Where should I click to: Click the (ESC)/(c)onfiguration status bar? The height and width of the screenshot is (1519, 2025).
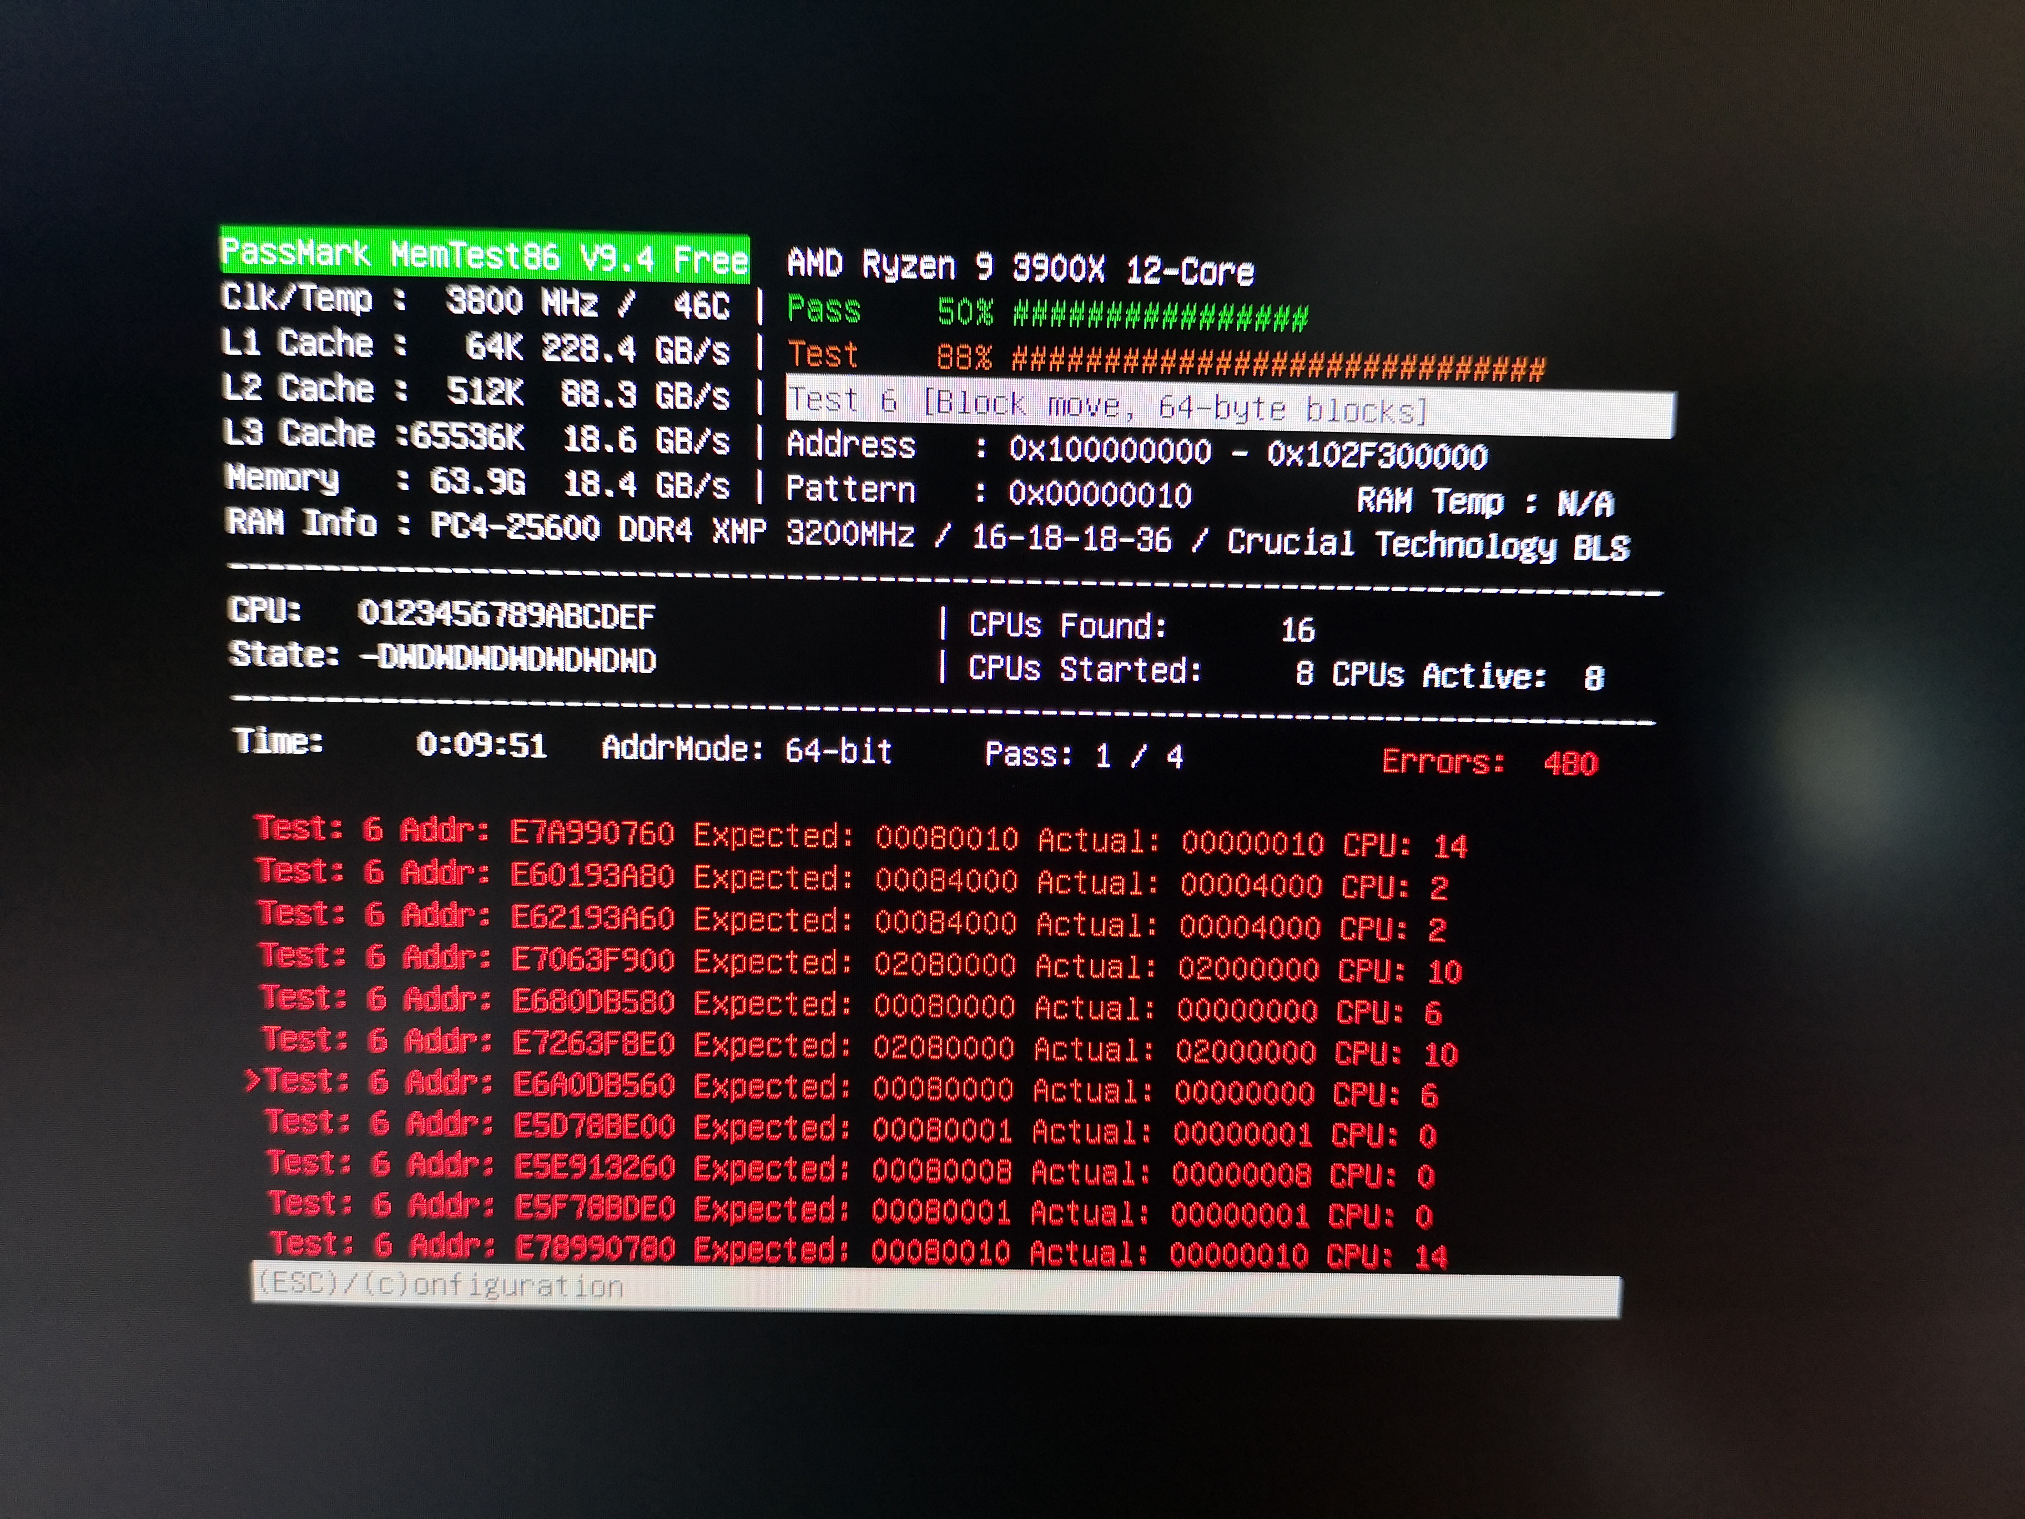coord(935,1294)
